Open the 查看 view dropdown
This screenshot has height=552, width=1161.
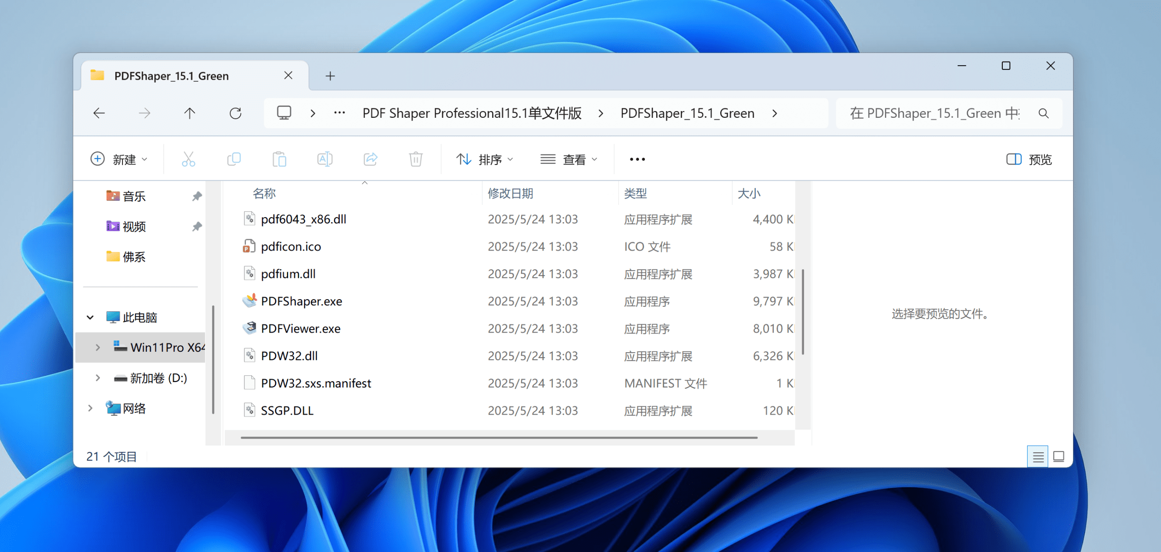[x=569, y=159]
